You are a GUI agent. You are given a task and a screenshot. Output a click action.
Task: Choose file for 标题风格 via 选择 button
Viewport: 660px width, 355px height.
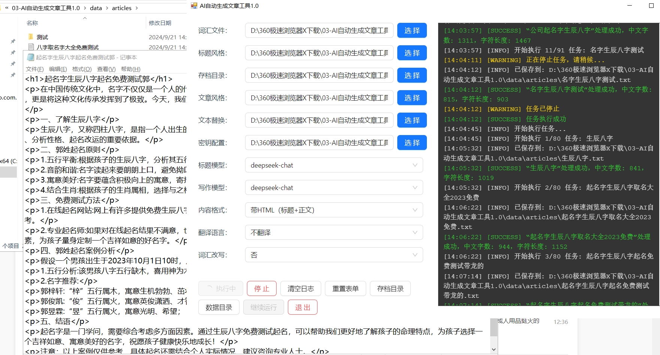click(412, 53)
